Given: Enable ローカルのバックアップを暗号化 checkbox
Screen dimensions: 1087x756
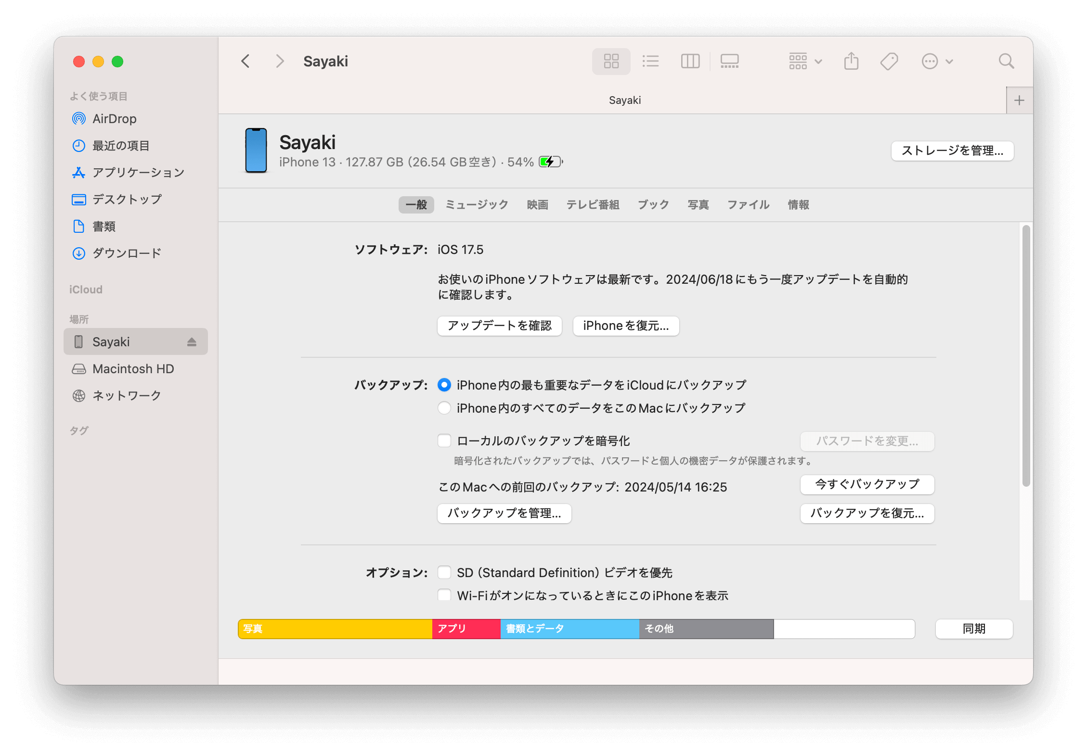Looking at the screenshot, I should (x=444, y=441).
